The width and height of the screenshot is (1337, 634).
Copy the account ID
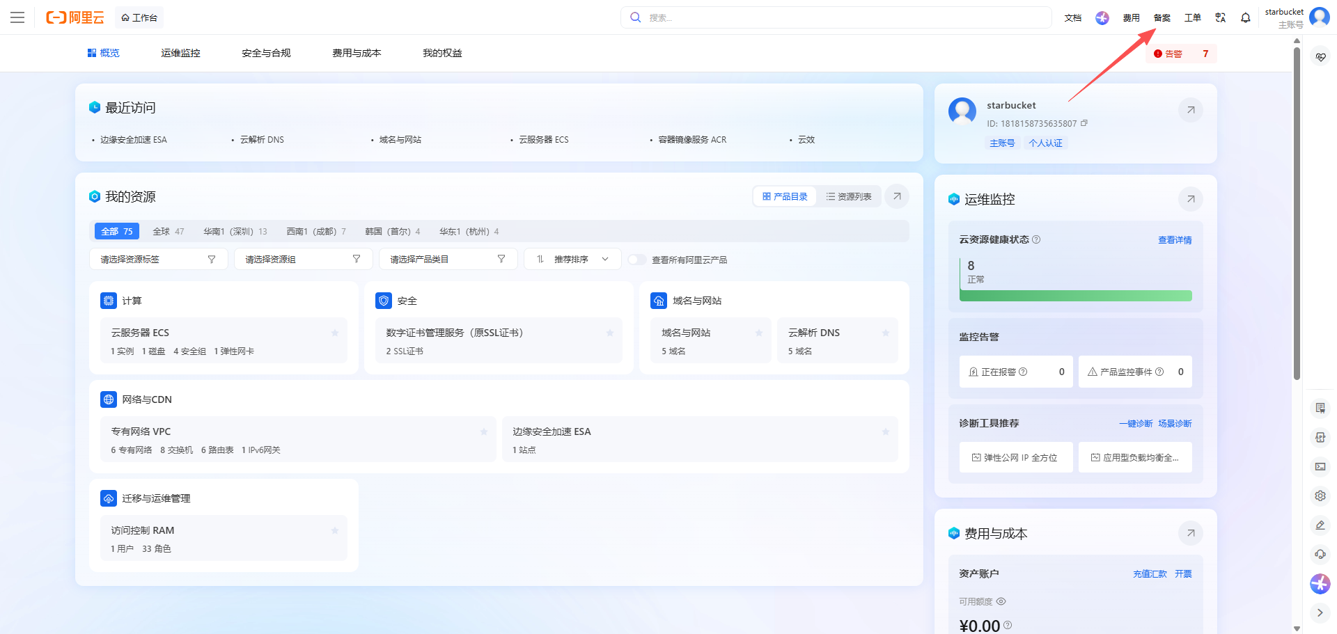tap(1084, 123)
